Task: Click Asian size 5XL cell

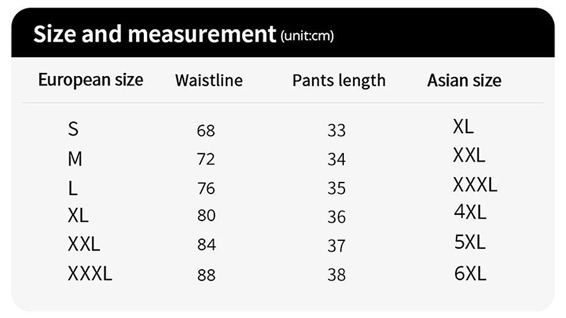Action: (x=470, y=242)
